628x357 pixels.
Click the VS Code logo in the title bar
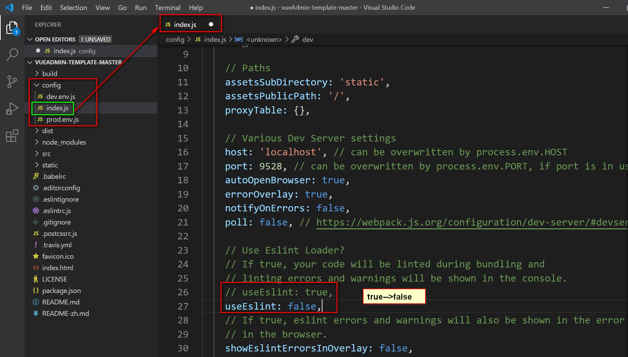tap(9, 7)
